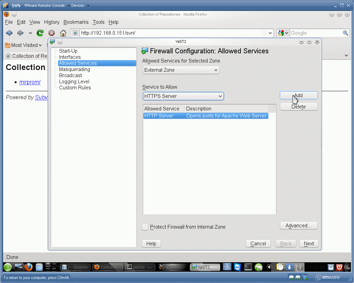Select Interfaces in YaST tree

point(70,57)
